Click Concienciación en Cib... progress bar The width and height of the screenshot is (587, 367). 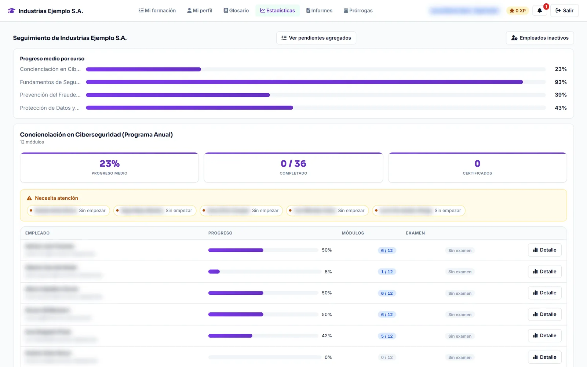coord(316,69)
